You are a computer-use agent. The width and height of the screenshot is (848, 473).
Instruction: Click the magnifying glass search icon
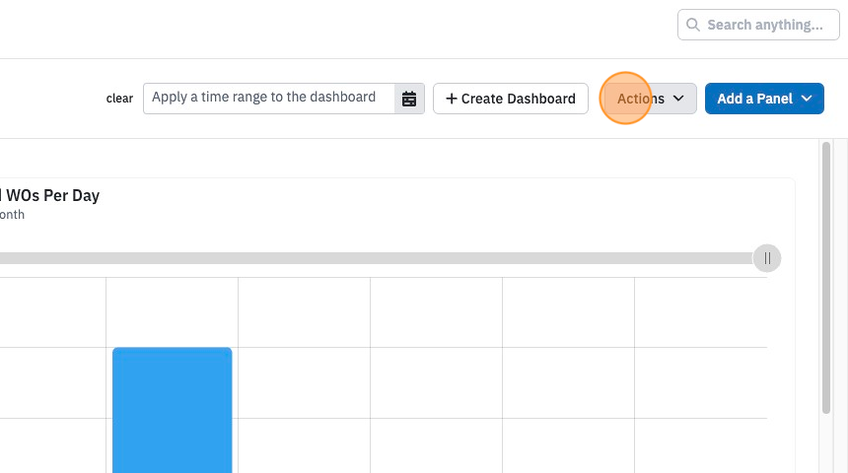(x=693, y=25)
